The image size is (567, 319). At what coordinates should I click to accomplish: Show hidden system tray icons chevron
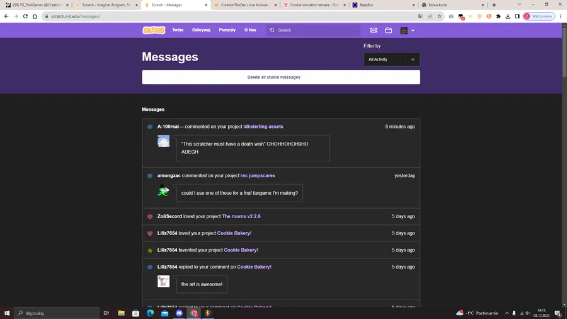(x=507, y=313)
